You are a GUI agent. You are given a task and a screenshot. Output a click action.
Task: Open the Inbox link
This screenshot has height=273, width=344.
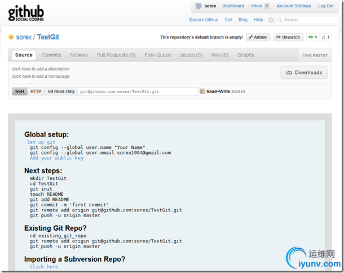click(x=257, y=6)
